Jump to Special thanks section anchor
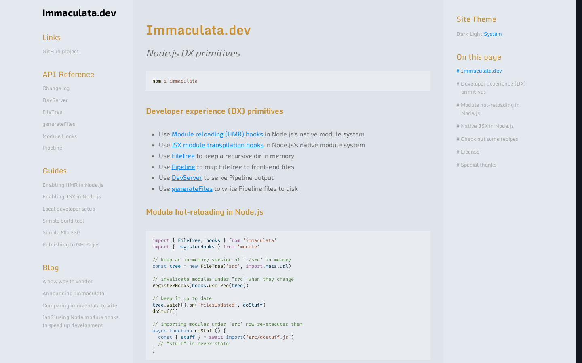This screenshot has width=582, height=363. pyautogui.click(x=476, y=165)
